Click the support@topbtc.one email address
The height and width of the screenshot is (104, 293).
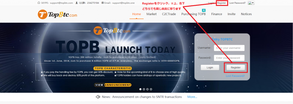pyautogui.click(x=124, y=3)
